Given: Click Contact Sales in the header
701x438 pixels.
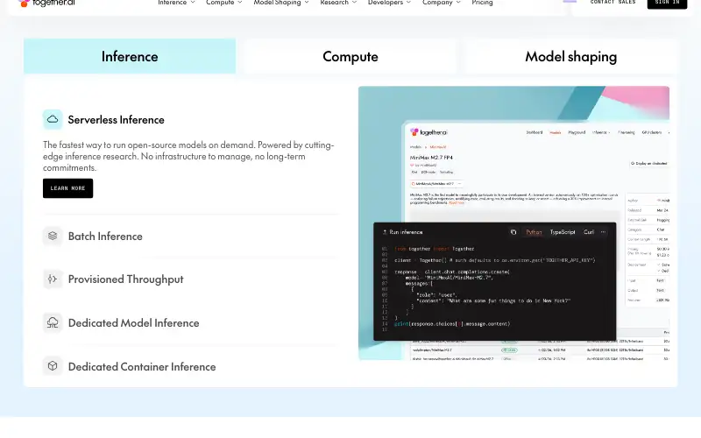Looking at the screenshot, I should (x=612, y=3).
